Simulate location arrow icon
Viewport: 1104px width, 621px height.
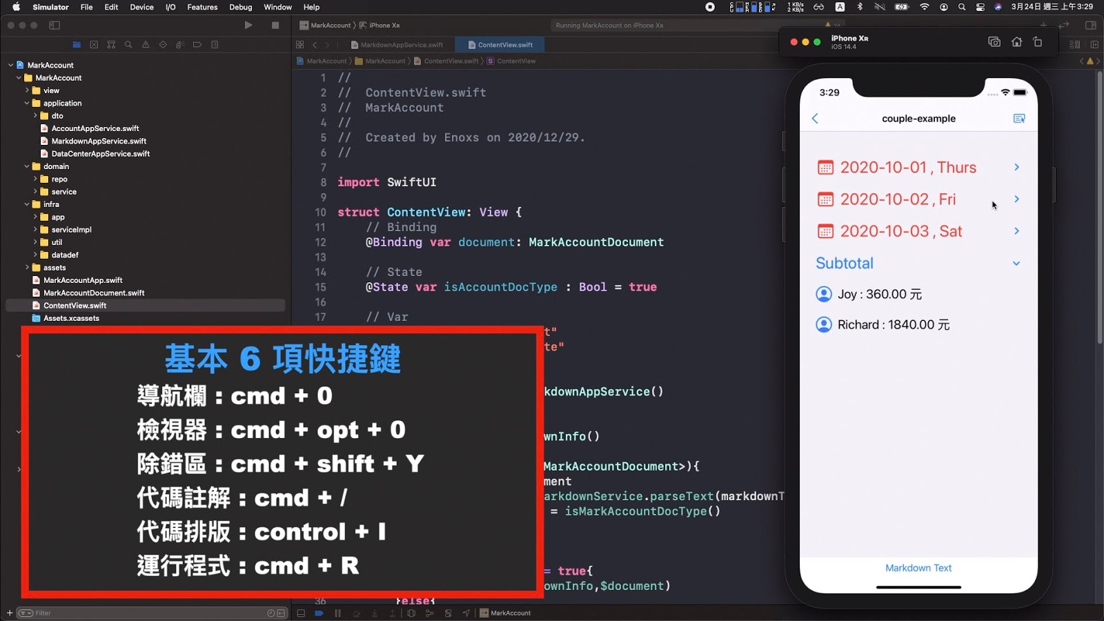466,613
